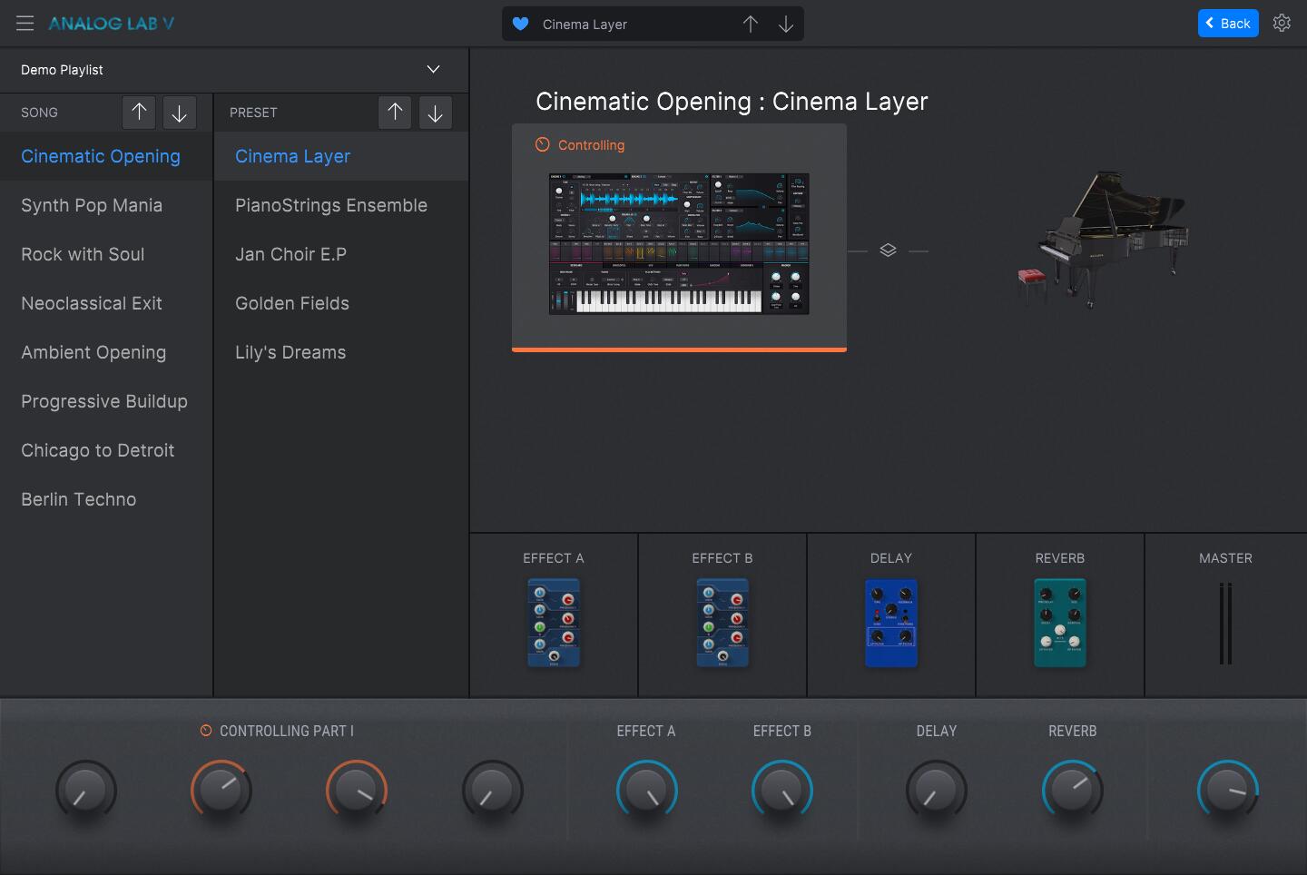Toggle the heart favorite icon for Cinema Layer
The height and width of the screenshot is (875, 1307).
(520, 24)
